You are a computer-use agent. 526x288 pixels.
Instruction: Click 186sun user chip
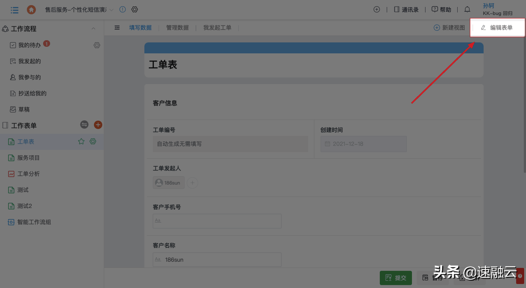(169, 183)
